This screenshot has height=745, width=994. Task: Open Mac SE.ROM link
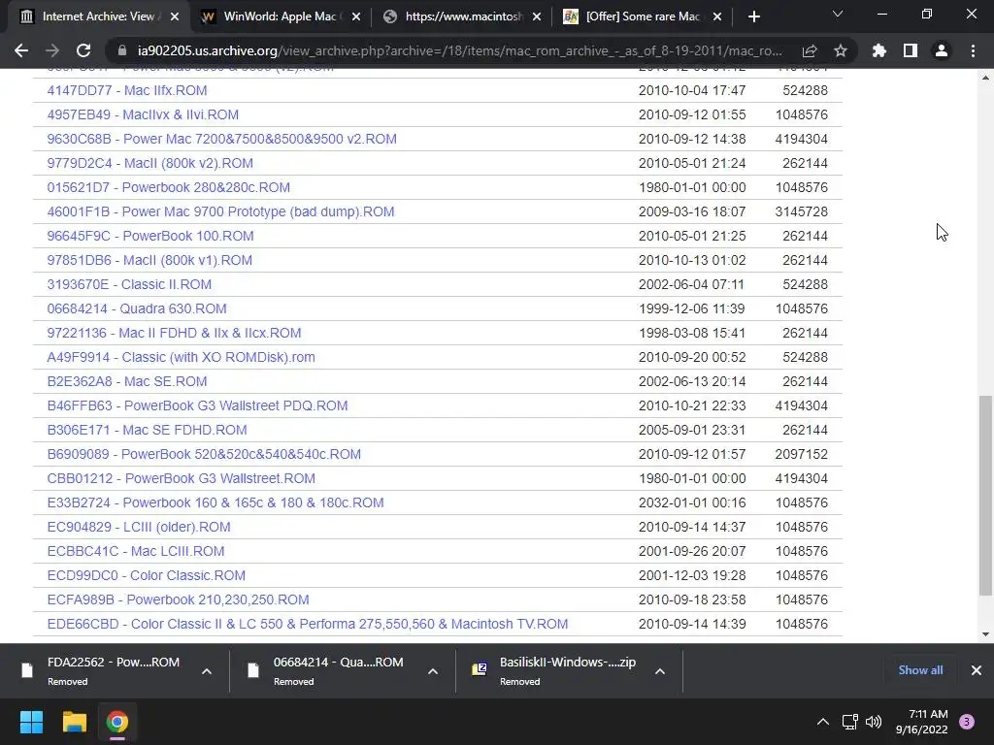tap(127, 381)
